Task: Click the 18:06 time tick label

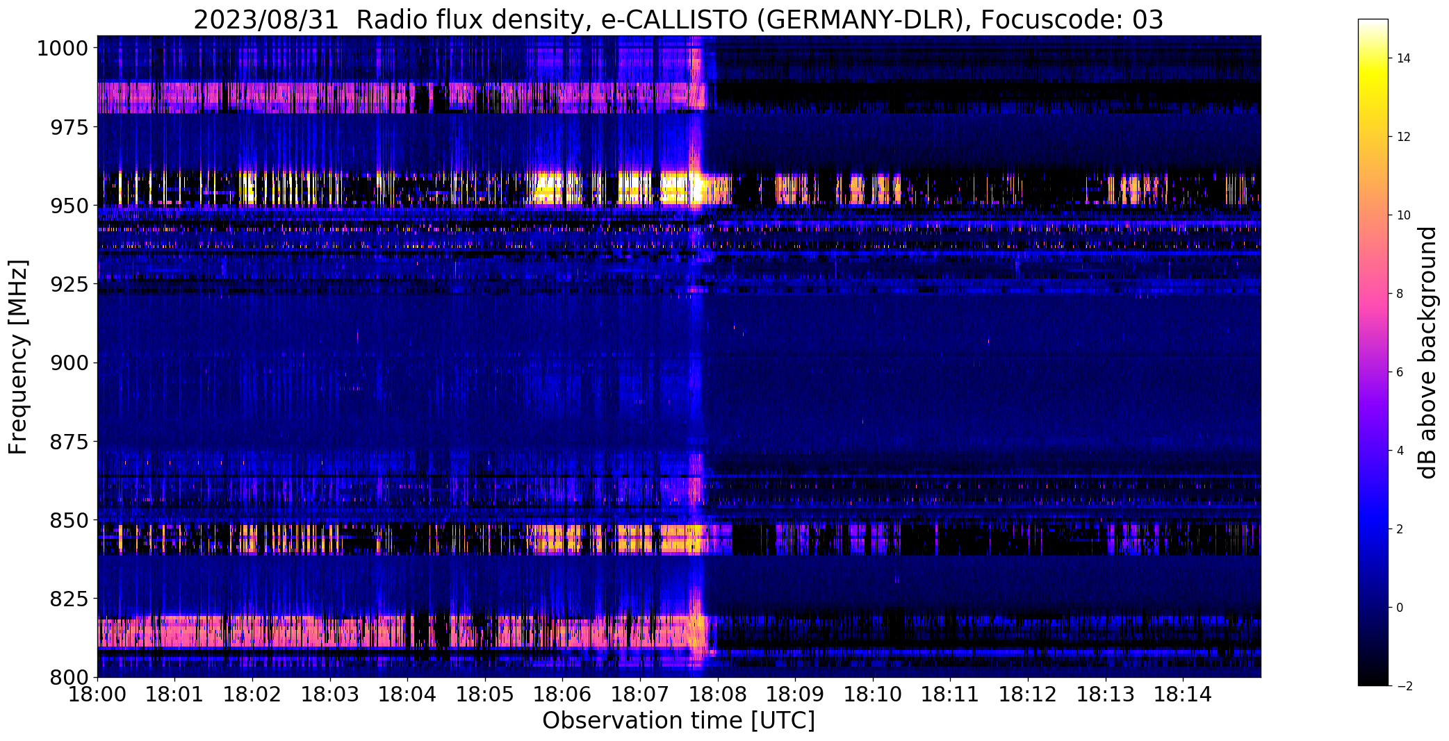Action: pyautogui.click(x=563, y=694)
